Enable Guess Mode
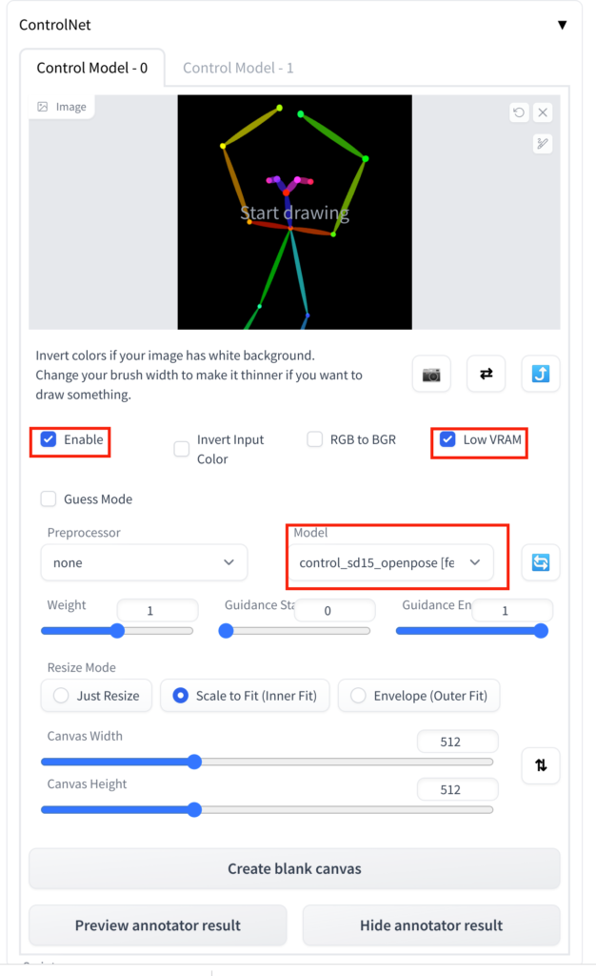 (48, 498)
